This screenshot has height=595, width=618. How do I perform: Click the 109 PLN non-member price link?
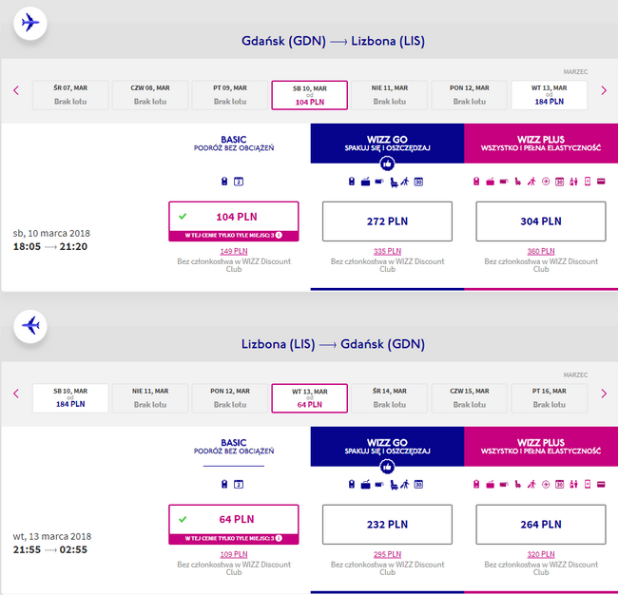tap(234, 554)
